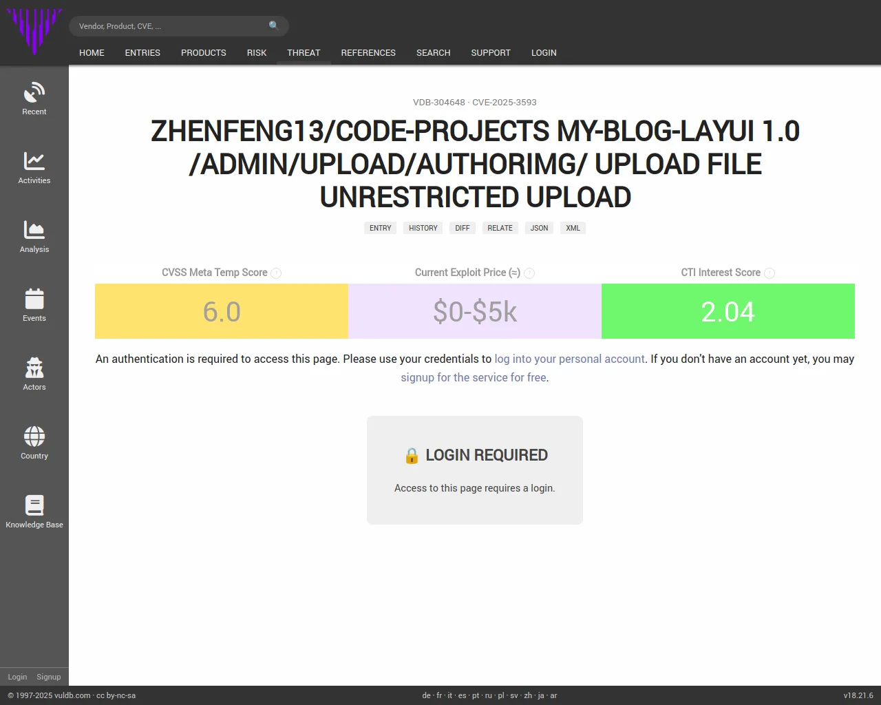Viewport: 881px width, 705px height.
Task: Open the THREAT menu
Action: [304, 52]
